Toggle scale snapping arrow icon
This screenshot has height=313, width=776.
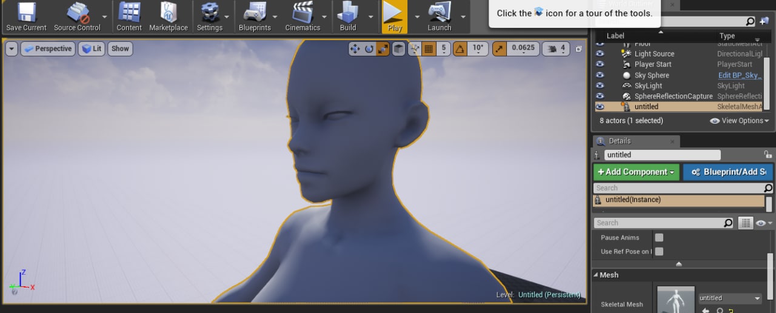coord(499,49)
